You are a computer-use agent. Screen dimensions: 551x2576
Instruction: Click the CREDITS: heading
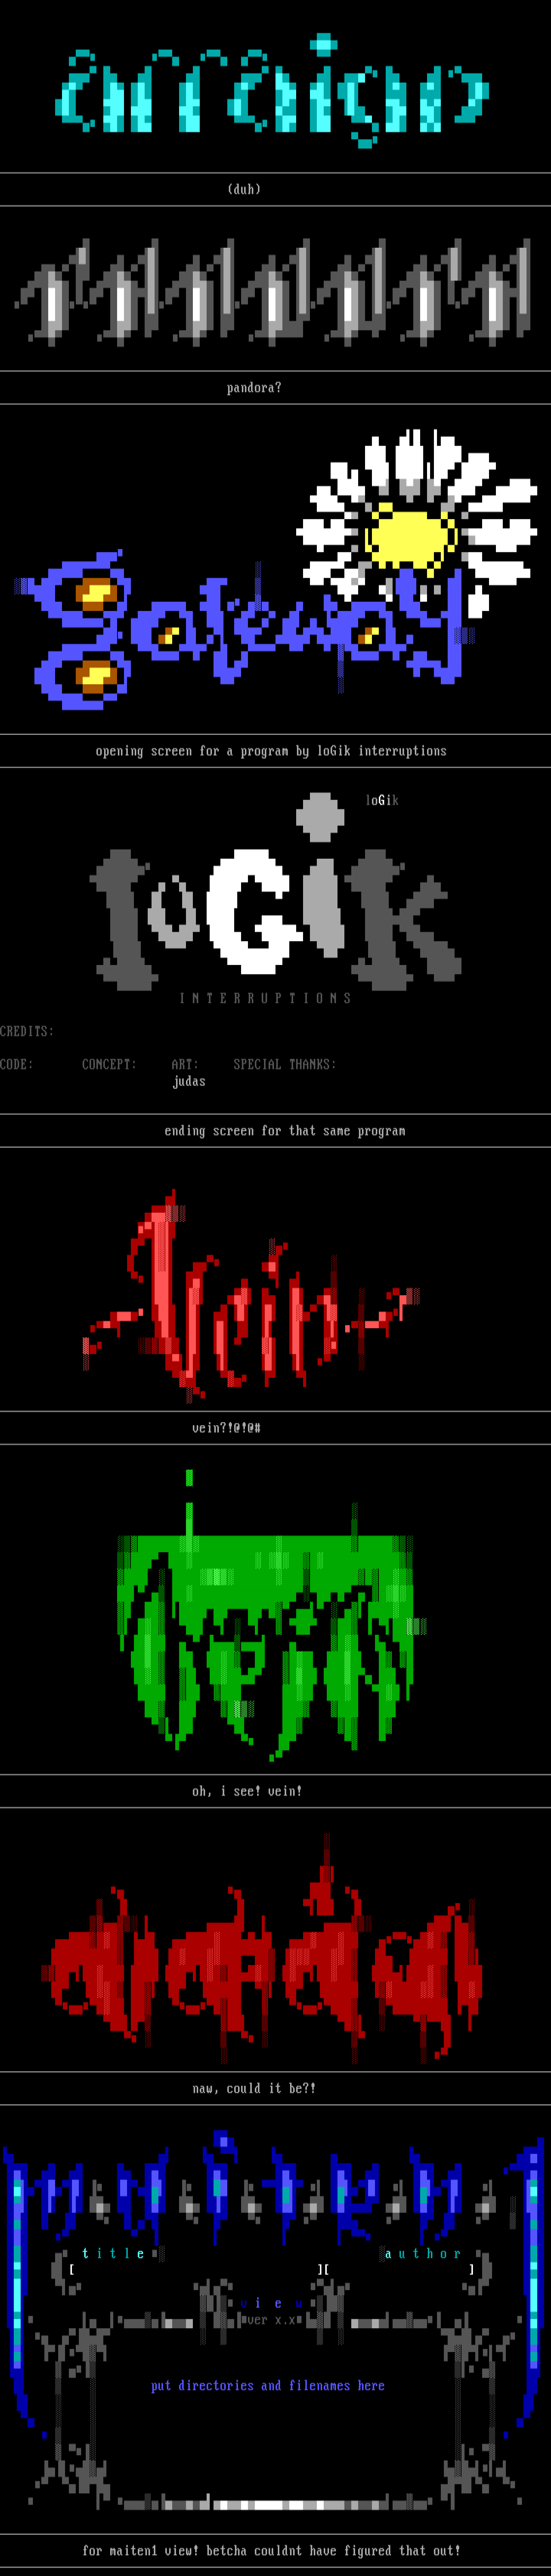pos(27,1031)
